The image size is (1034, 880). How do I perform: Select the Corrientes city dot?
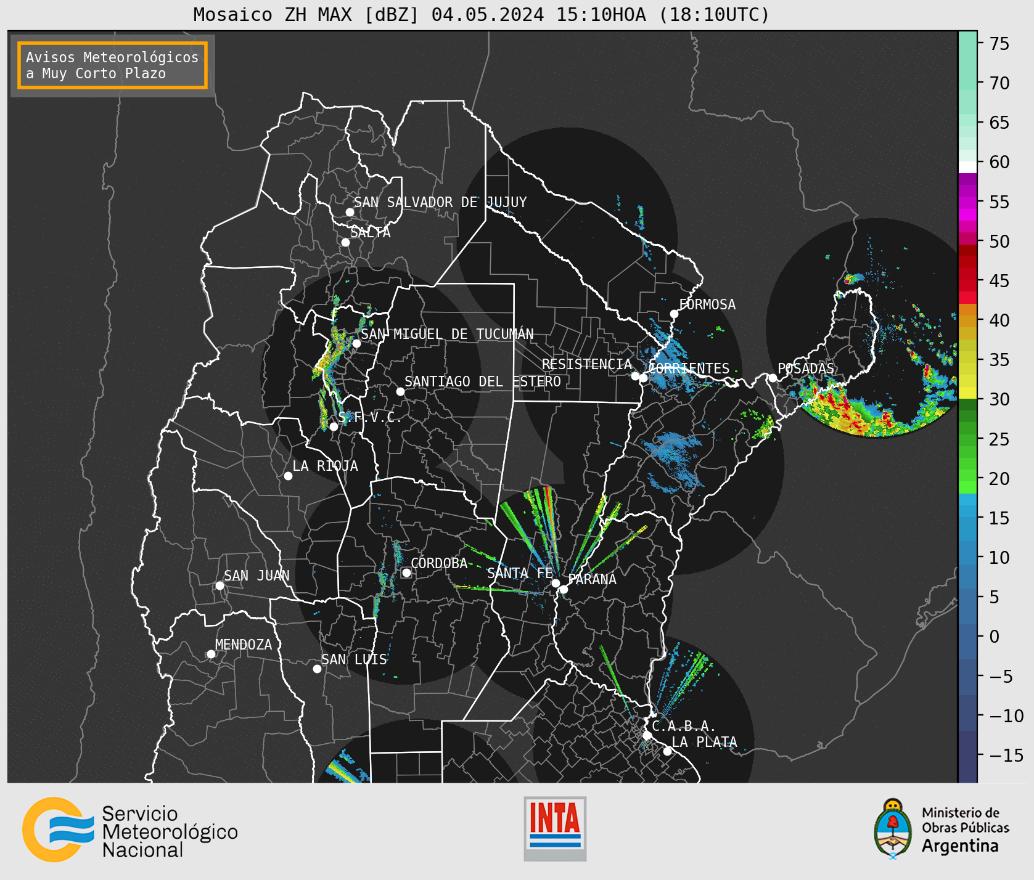(x=643, y=378)
